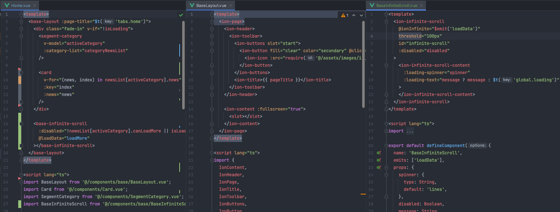
Task: Click the Vue file icon on Home.vue tab
Action: [x=7, y=5]
